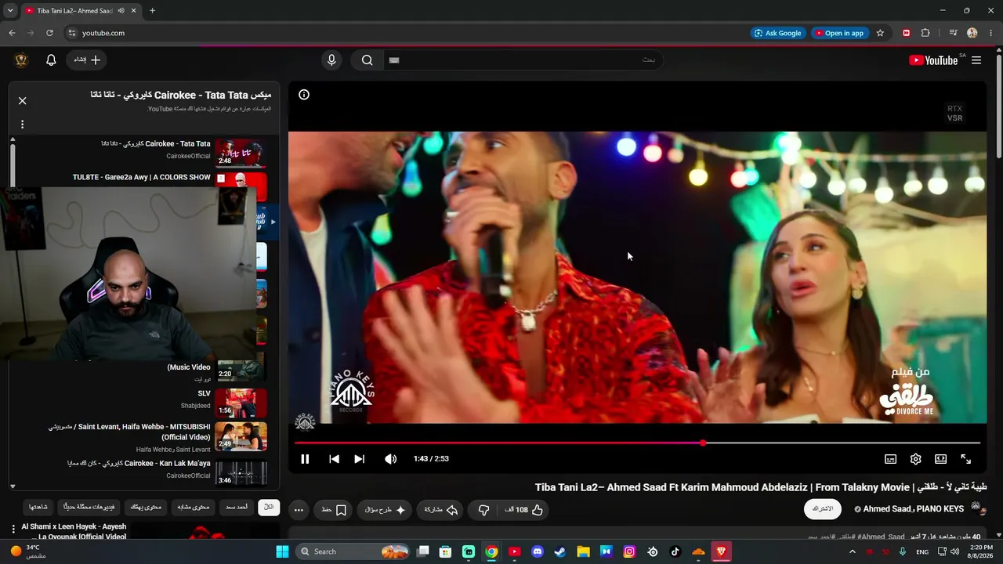Image resolution: width=1003 pixels, height=564 pixels.
Task: Open the Chrome tab search dropdown
Action: (10, 11)
